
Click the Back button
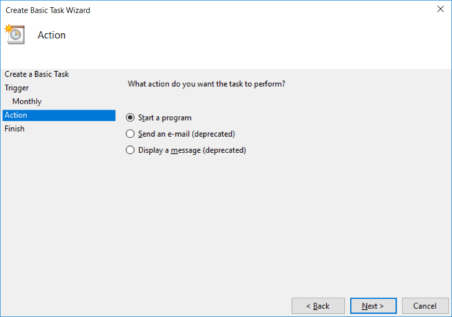pos(318,306)
